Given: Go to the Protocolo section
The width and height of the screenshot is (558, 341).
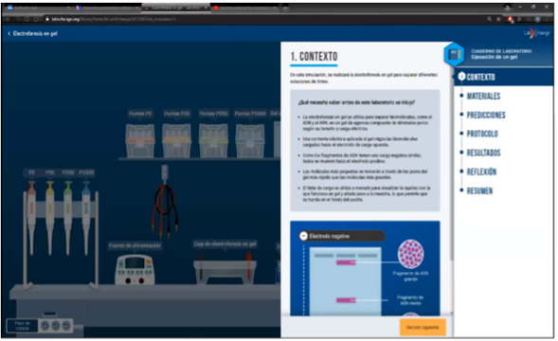Looking at the screenshot, I should pyautogui.click(x=482, y=134).
